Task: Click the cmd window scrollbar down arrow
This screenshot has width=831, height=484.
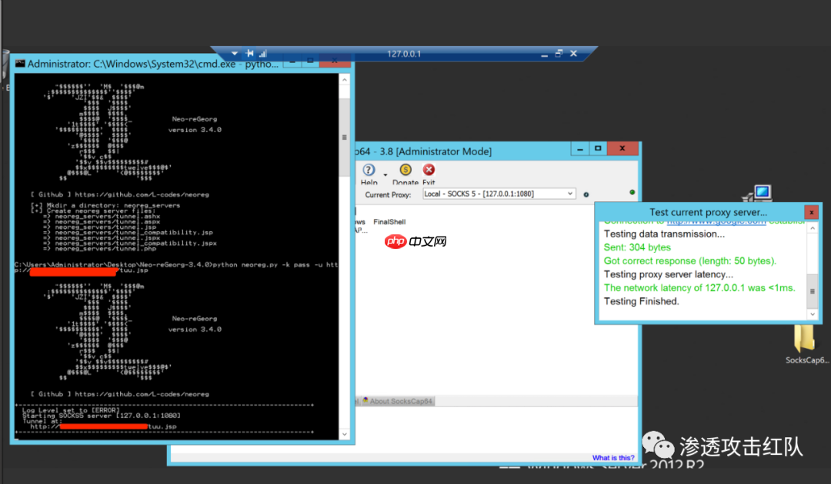Action: 345,434
